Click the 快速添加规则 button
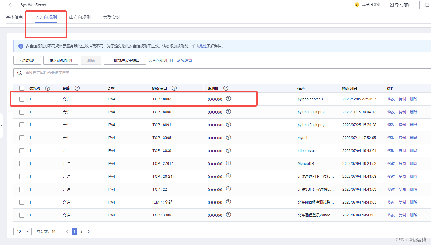 pyautogui.click(x=61, y=60)
